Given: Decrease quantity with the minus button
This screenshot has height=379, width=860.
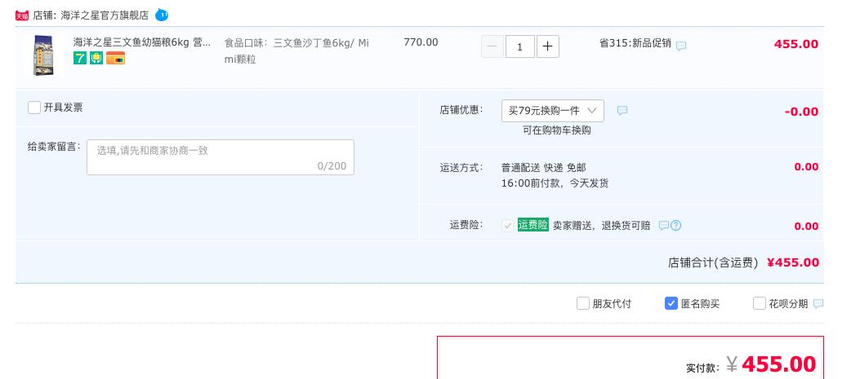Looking at the screenshot, I should click(492, 46).
